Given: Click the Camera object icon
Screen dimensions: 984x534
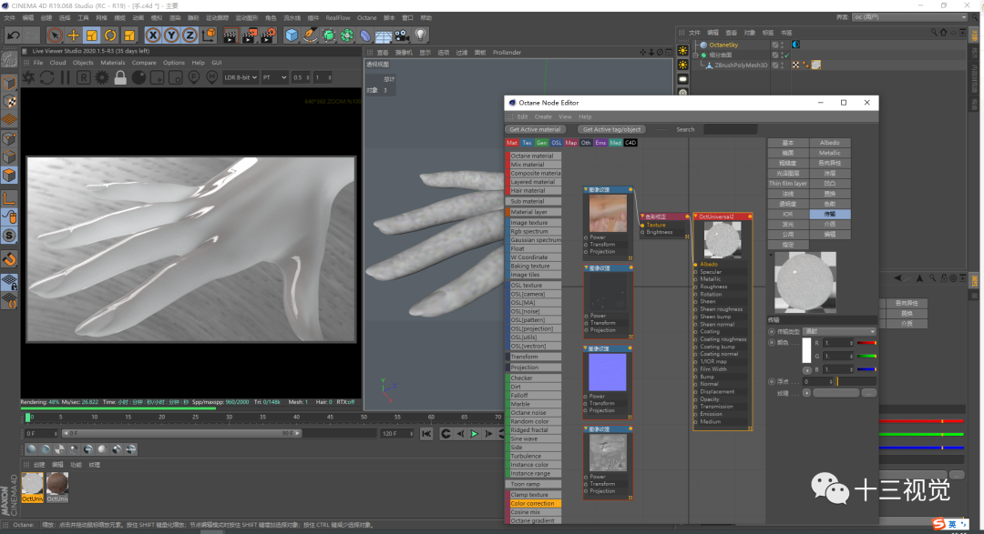Looking at the screenshot, I should (403, 35).
